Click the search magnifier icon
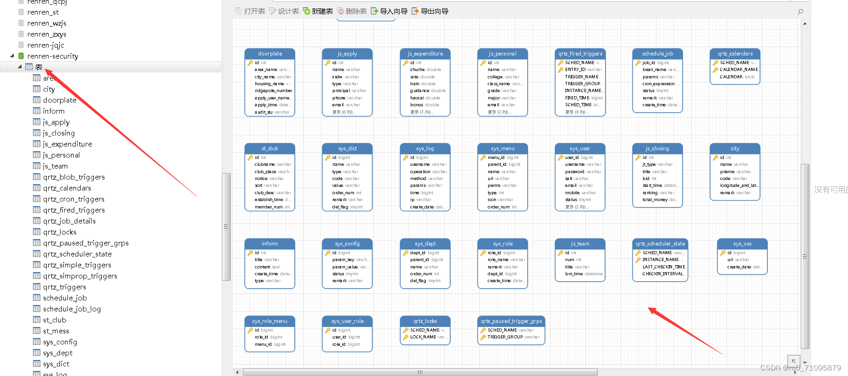Image resolution: width=848 pixels, height=376 pixels. 800,11
